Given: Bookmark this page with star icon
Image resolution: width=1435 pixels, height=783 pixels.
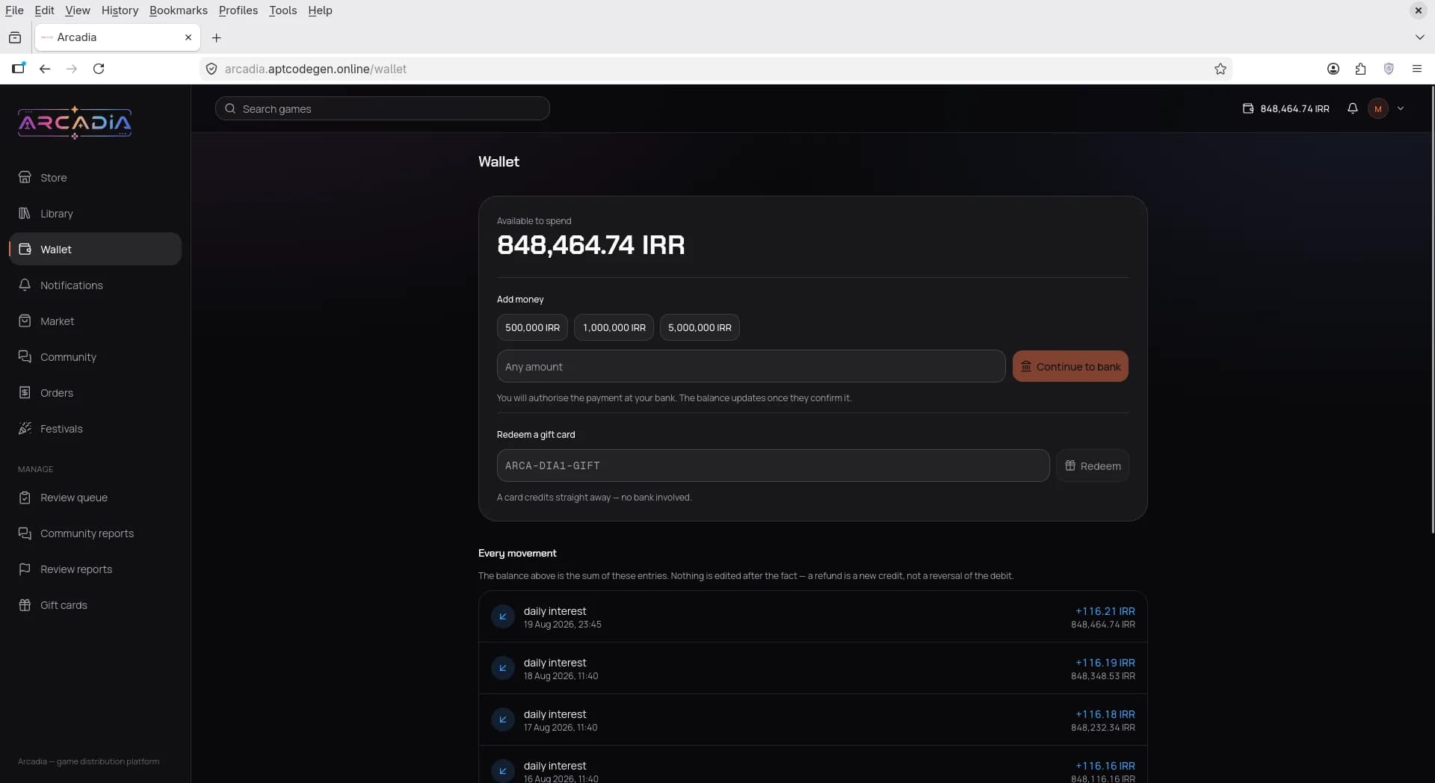Looking at the screenshot, I should pyautogui.click(x=1220, y=69).
